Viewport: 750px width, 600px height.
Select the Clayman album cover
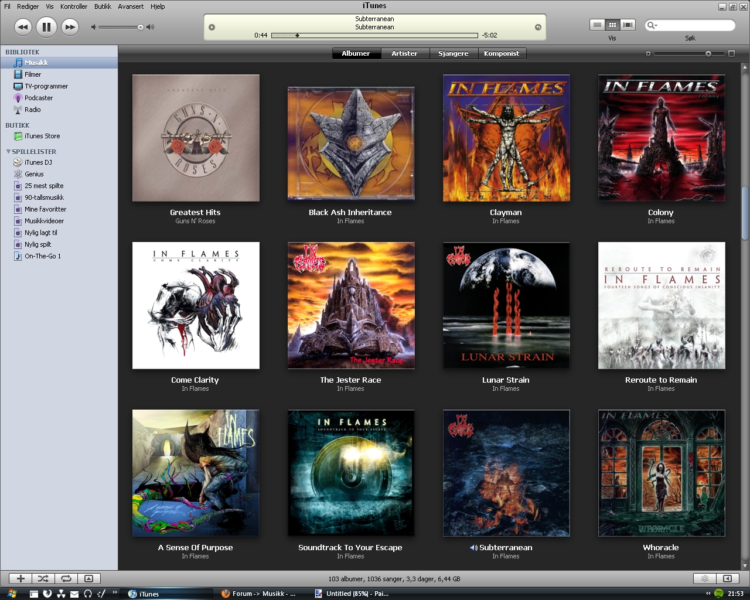pos(506,138)
